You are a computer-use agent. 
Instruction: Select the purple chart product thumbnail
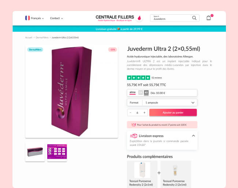tap(57, 152)
